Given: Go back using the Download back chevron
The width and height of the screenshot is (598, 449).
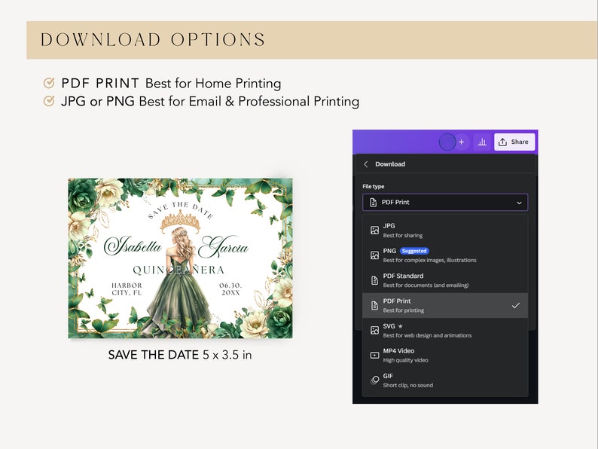Looking at the screenshot, I should coord(366,164).
